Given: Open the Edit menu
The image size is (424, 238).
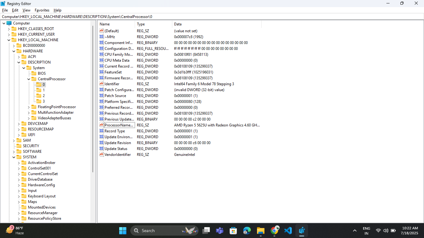Looking at the screenshot, I should click(x=15, y=10).
